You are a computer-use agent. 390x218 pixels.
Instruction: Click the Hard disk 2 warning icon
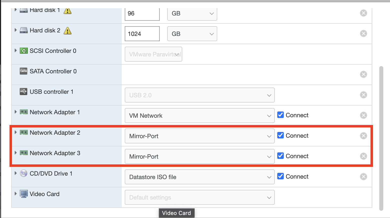coord(67,31)
